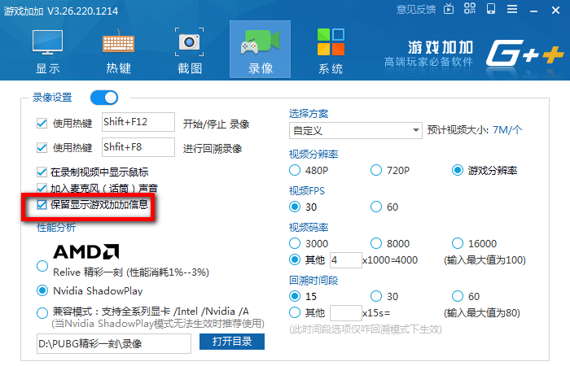Click the 性能分析 label
Image resolution: width=570 pixels, height=366 pixels.
56,228
